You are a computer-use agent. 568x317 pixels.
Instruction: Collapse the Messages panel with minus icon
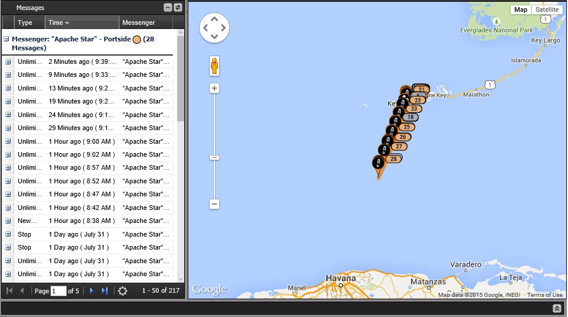(168, 7)
